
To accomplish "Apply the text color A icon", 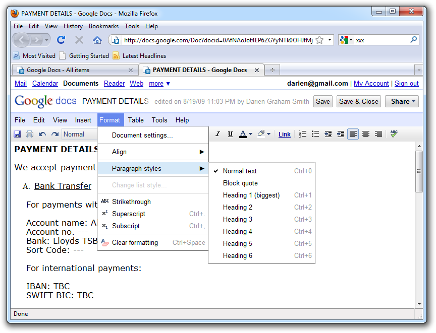I will coord(243,134).
